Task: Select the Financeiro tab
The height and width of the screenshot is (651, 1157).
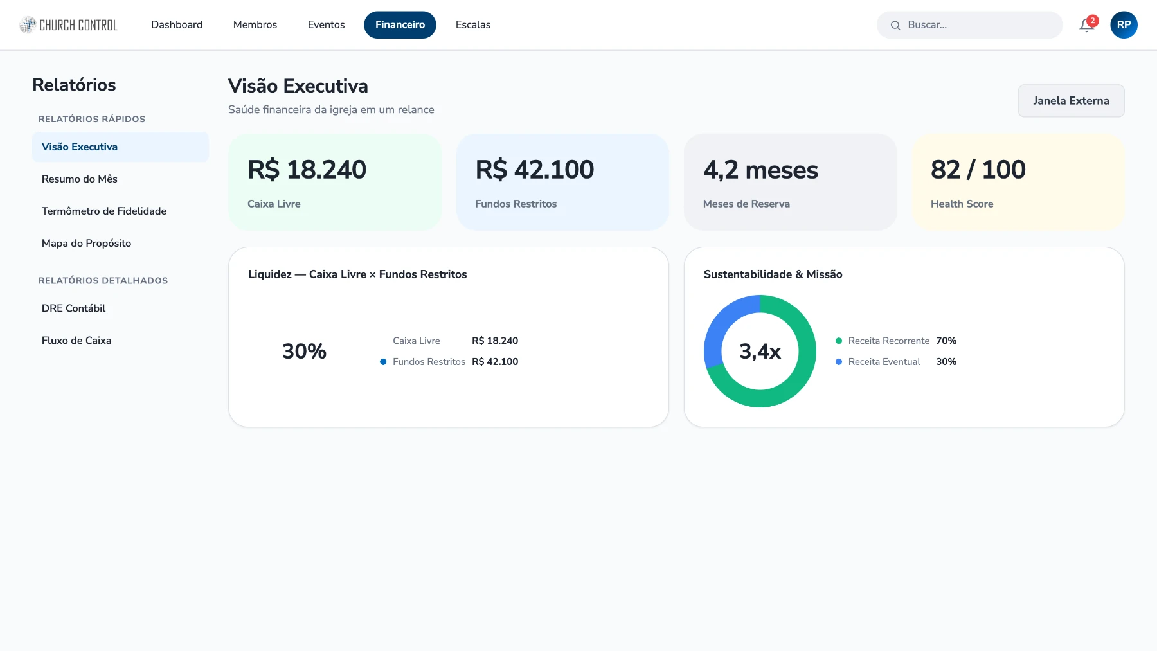Action: click(x=400, y=25)
